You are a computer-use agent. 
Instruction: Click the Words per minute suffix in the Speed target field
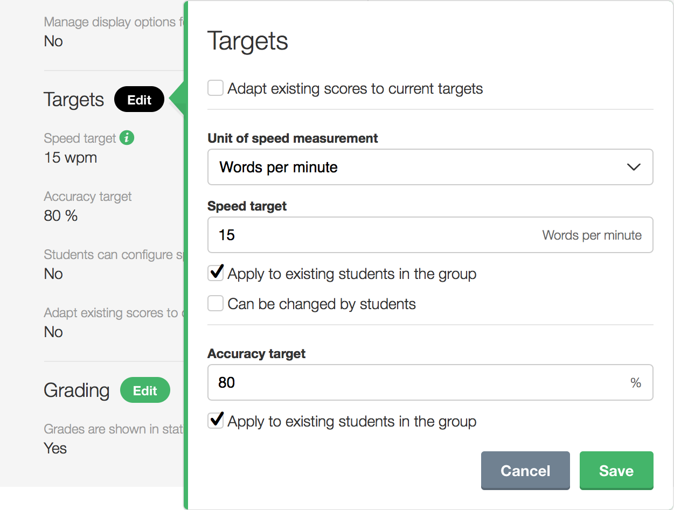pos(592,235)
